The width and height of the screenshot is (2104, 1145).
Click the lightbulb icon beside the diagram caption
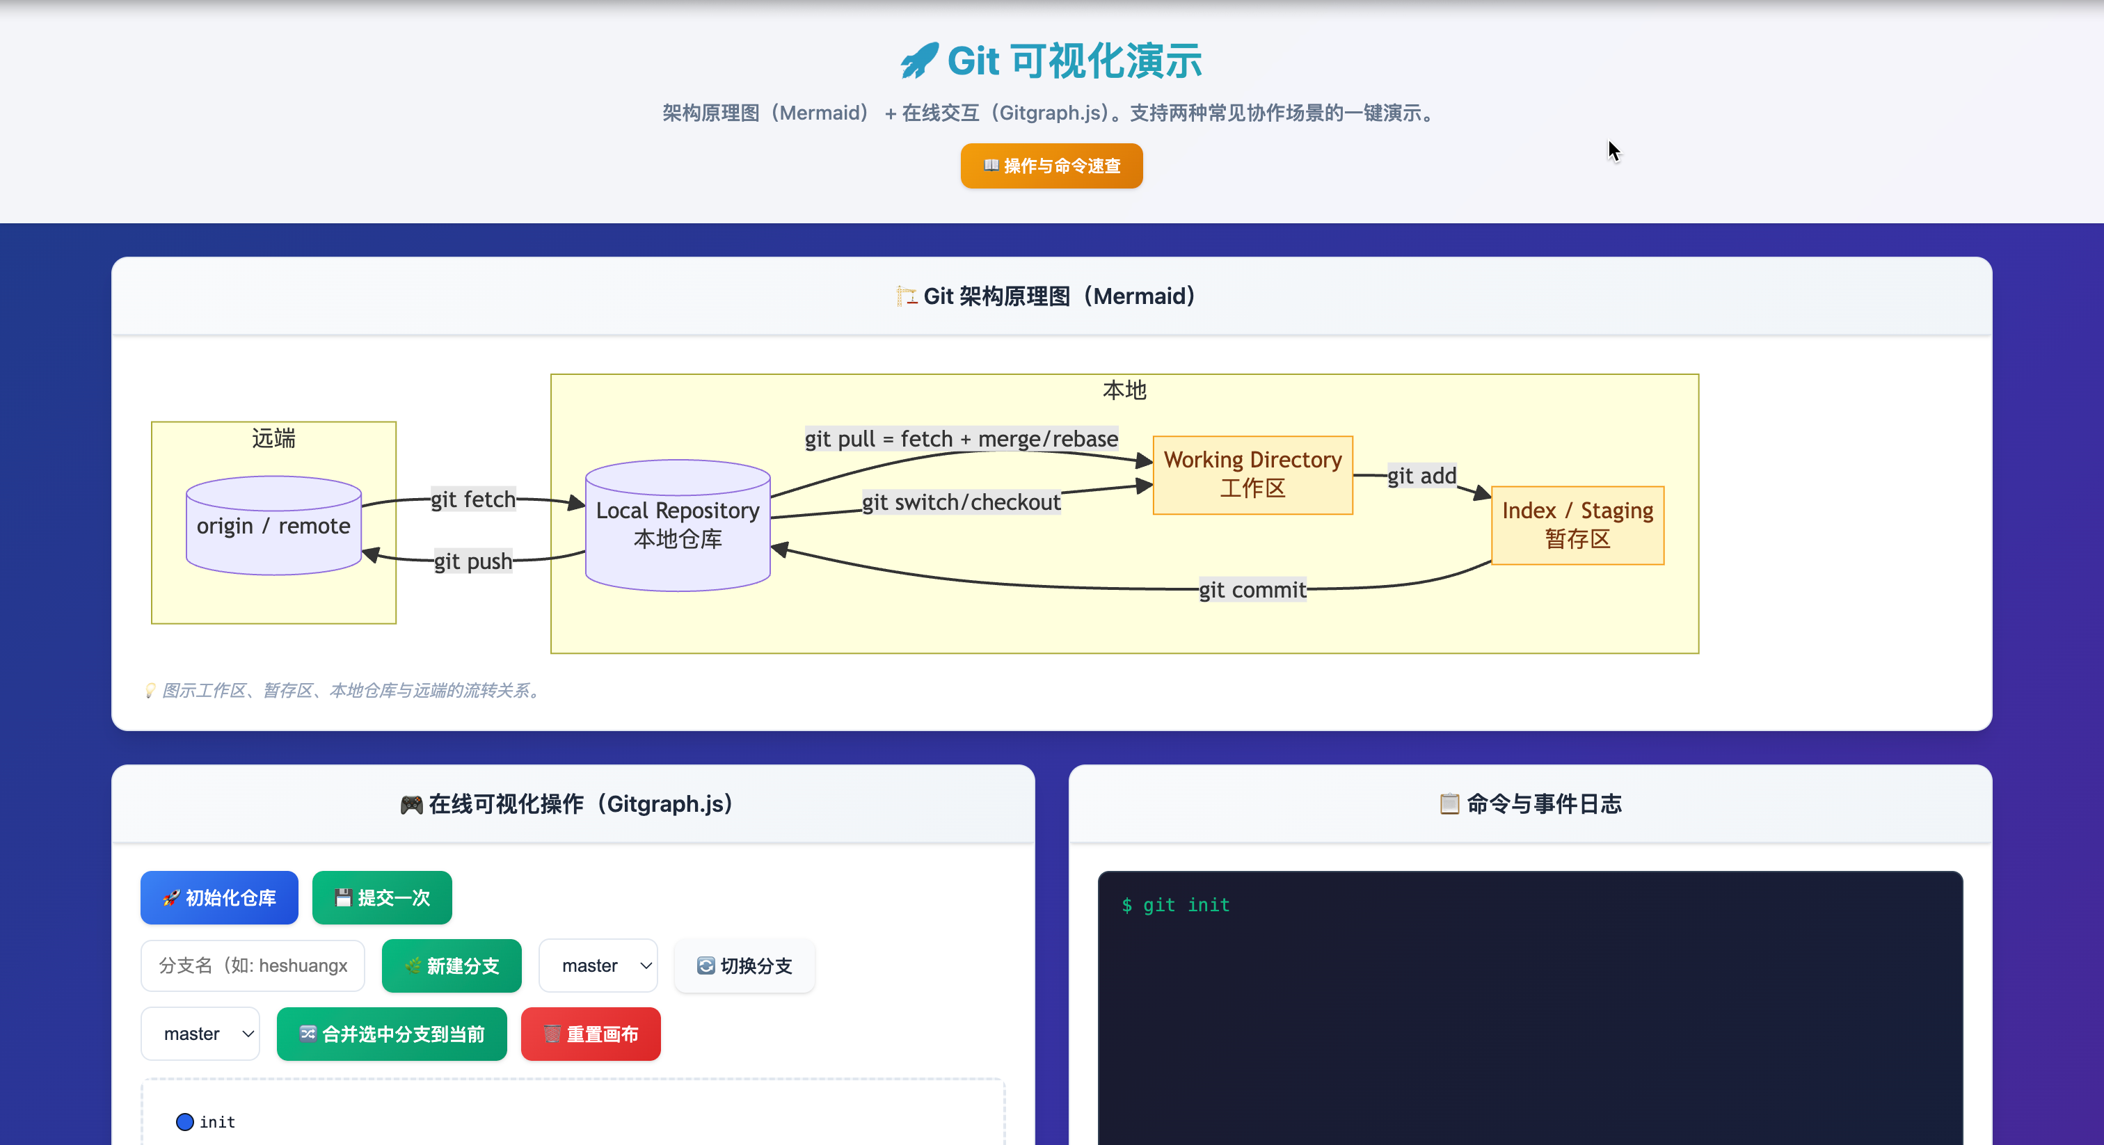pyautogui.click(x=150, y=691)
